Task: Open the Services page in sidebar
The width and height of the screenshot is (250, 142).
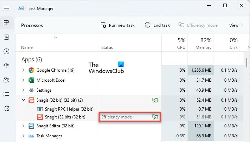Action: tap(6, 108)
